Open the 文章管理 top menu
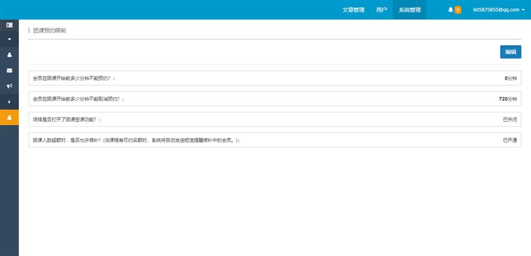The width and height of the screenshot is (531, 256). point(353,10)
